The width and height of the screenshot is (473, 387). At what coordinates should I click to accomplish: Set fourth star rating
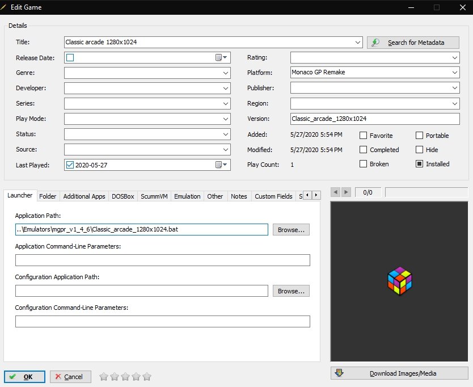[x=136, y=376]
